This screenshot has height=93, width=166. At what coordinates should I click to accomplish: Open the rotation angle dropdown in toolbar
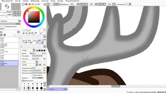tap(96, 4)
